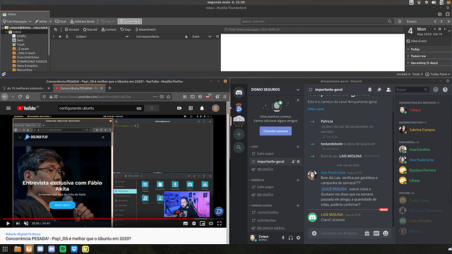Click the YouTube search magnifier button
Image resolution: width=452 pixels, height=254 pixels.
(x=151, y=108)
